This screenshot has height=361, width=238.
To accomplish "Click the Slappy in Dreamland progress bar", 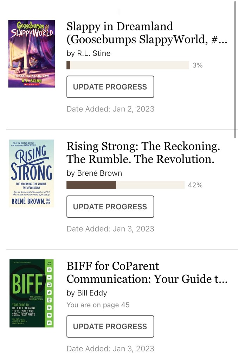I will pyautogui.click(x=128, y=65).
